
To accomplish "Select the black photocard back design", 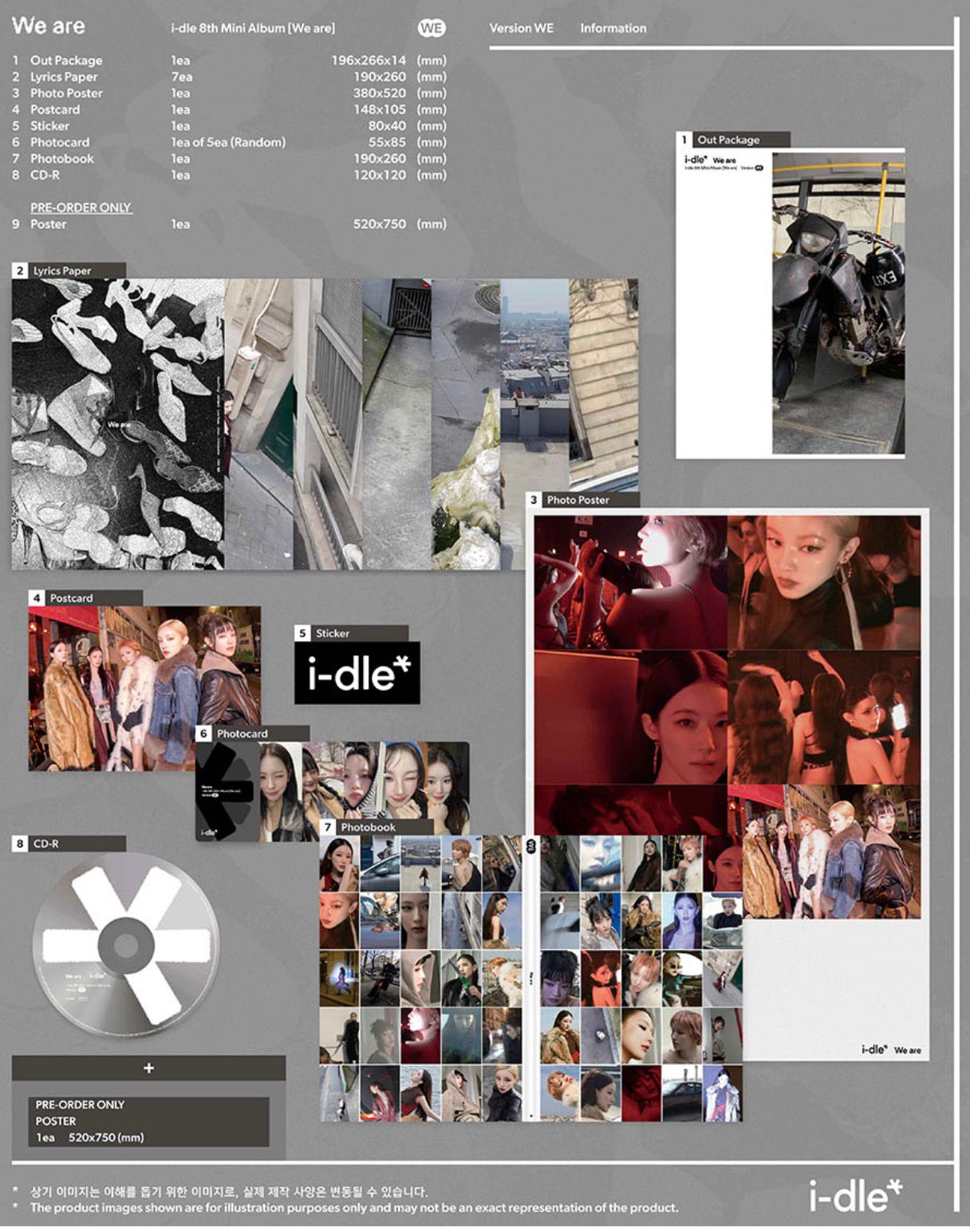I will pyautogui.click(x=227, y=792).
